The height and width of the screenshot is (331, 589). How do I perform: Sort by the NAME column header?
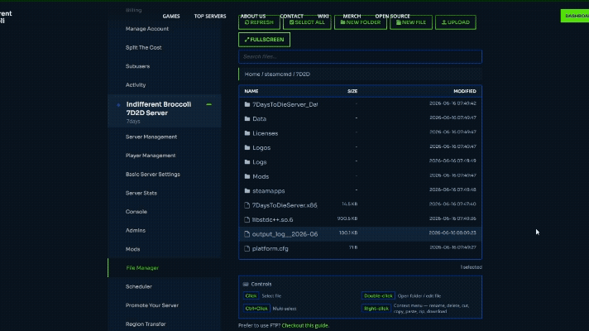[x=251, y=91]
